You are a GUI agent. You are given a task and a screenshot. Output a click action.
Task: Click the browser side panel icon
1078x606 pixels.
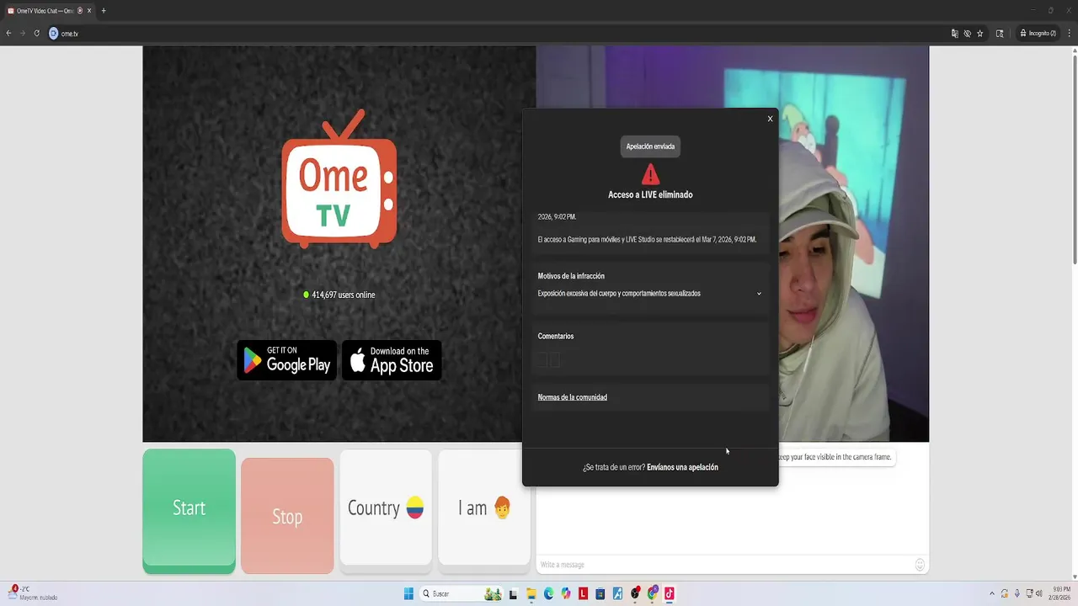[x=1000, y=34]
